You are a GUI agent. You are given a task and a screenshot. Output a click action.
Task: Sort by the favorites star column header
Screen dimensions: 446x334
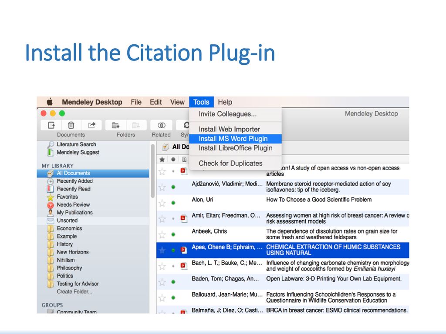point(162,159)
